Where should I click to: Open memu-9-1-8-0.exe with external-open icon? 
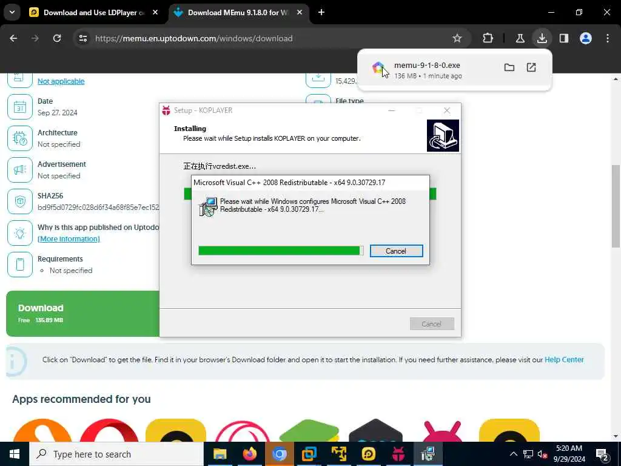(531, 67)
